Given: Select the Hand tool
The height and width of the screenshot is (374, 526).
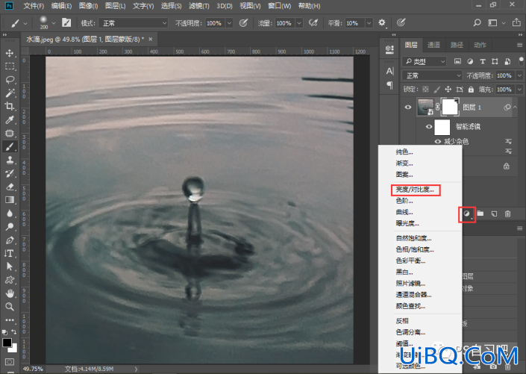Looking at the screenshot, I should [x=10, y=293].
